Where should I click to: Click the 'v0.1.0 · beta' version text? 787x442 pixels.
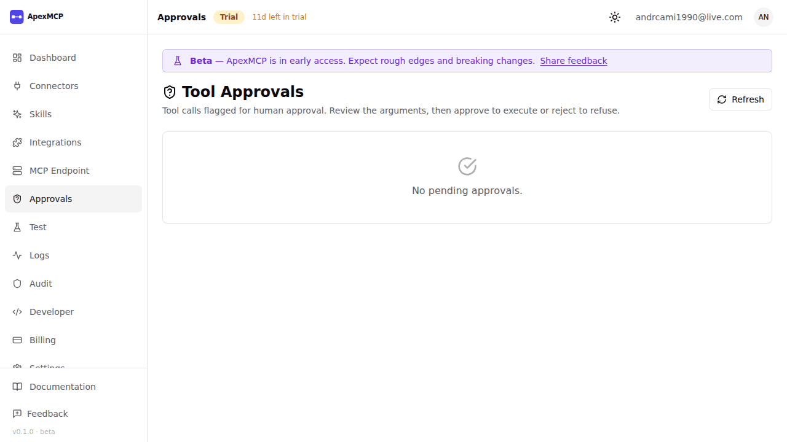click(x=34, y=432)
